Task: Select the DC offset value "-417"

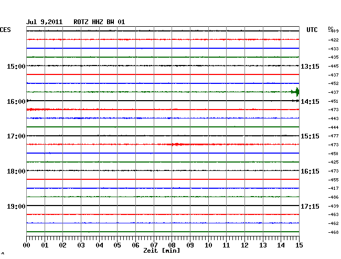Action: pos(333,188)
